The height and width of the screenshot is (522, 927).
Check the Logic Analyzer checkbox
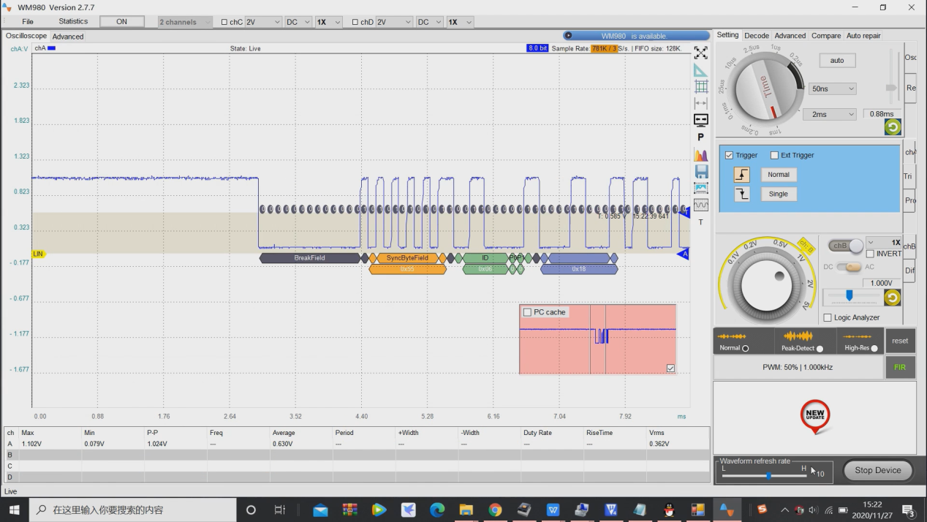[x=828, y=317]
